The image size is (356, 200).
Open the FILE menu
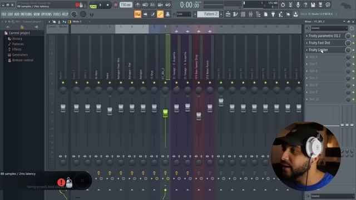(4, 14)
